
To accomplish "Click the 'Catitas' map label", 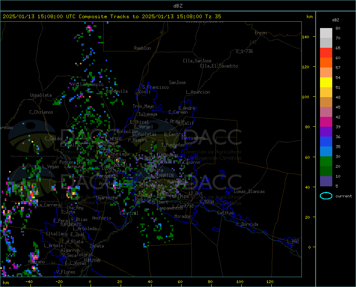I will tap(225, 213).
